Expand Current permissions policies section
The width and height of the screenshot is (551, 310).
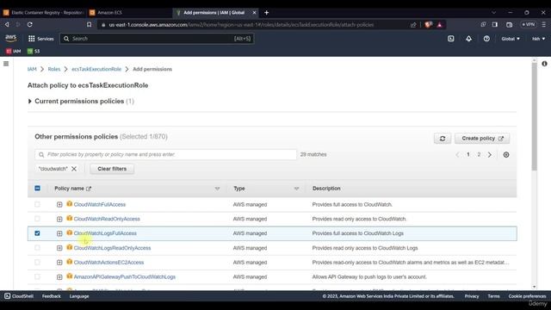30,102
